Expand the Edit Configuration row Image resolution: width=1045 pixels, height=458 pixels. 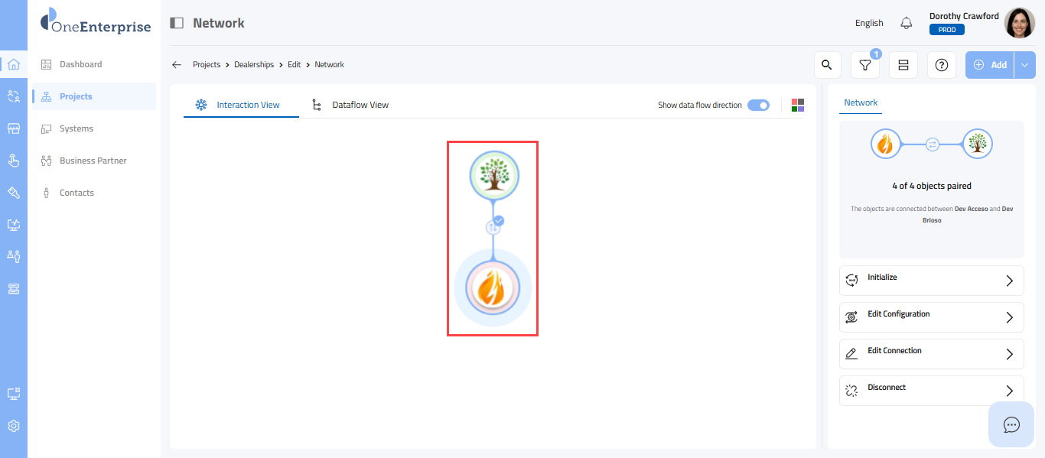coord(931,317)
